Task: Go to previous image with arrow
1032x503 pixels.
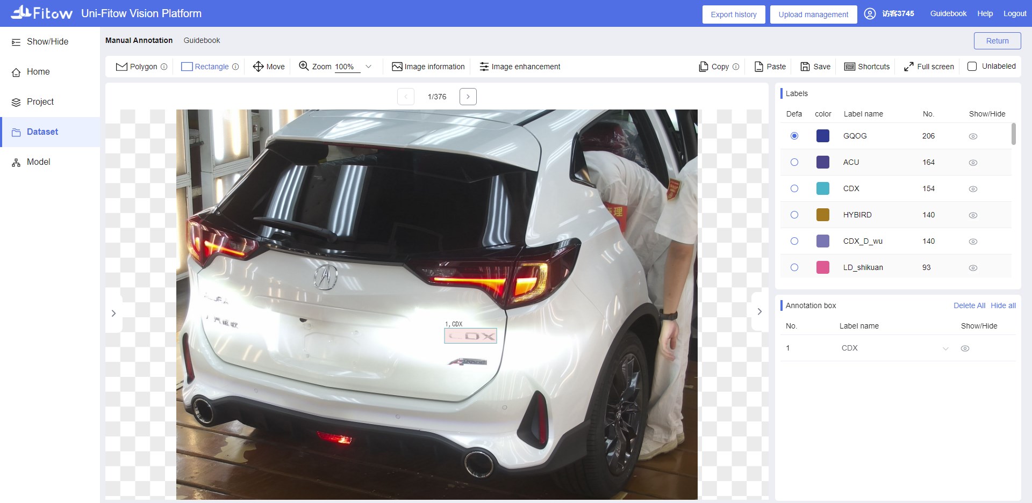Action: (406, 97)
